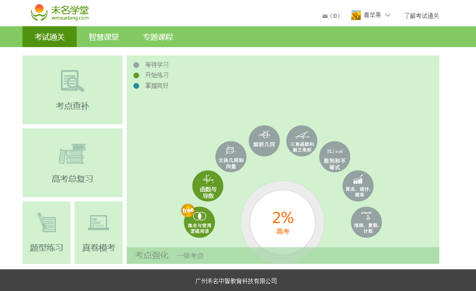Select the 数列和不等式 topic circle
This screenshot has width=476, height=291.
coord(334,157)
